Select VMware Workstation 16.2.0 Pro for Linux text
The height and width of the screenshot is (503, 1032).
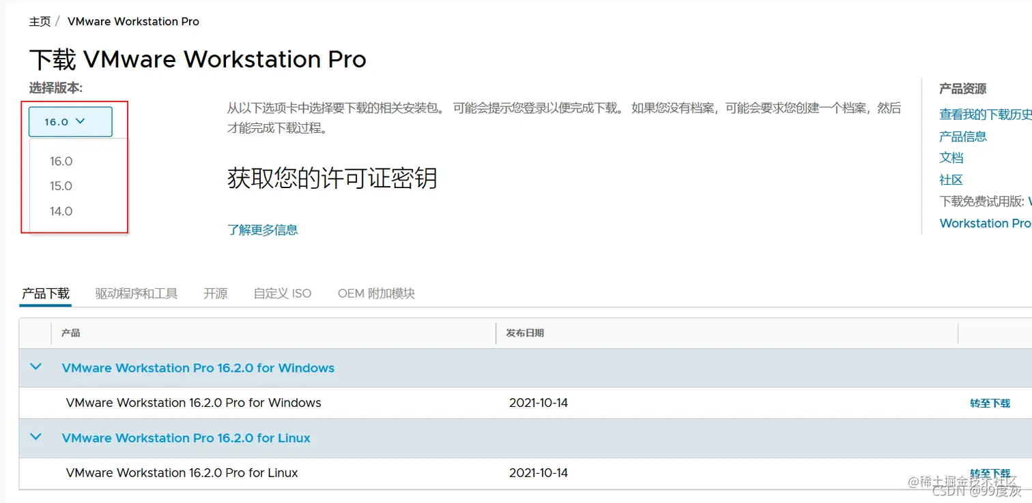click(x=182, y=473)
